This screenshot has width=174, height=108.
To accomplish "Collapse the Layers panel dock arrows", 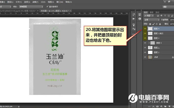I will coord(141,10).
